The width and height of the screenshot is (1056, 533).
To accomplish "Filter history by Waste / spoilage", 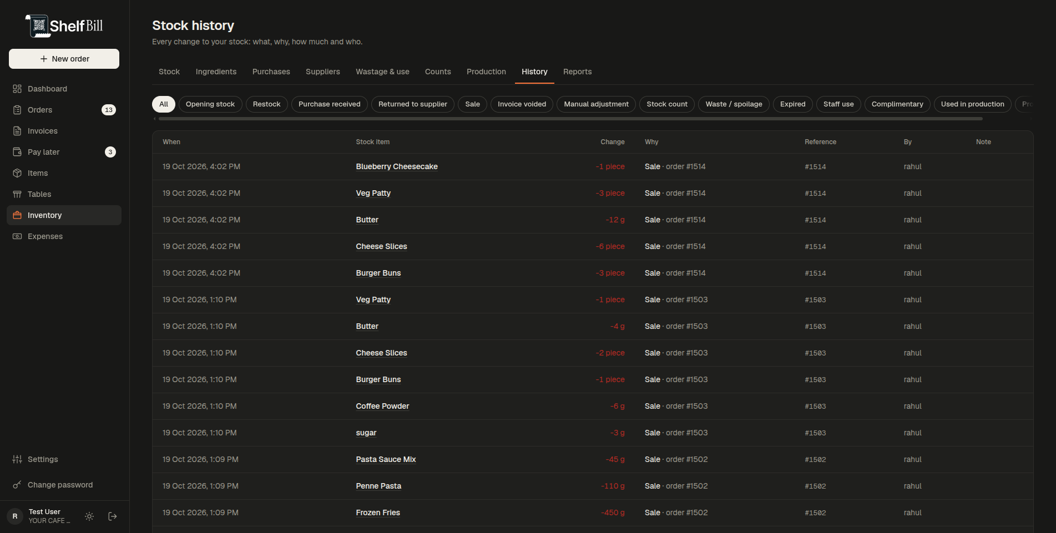I will [x=734, y=104].
